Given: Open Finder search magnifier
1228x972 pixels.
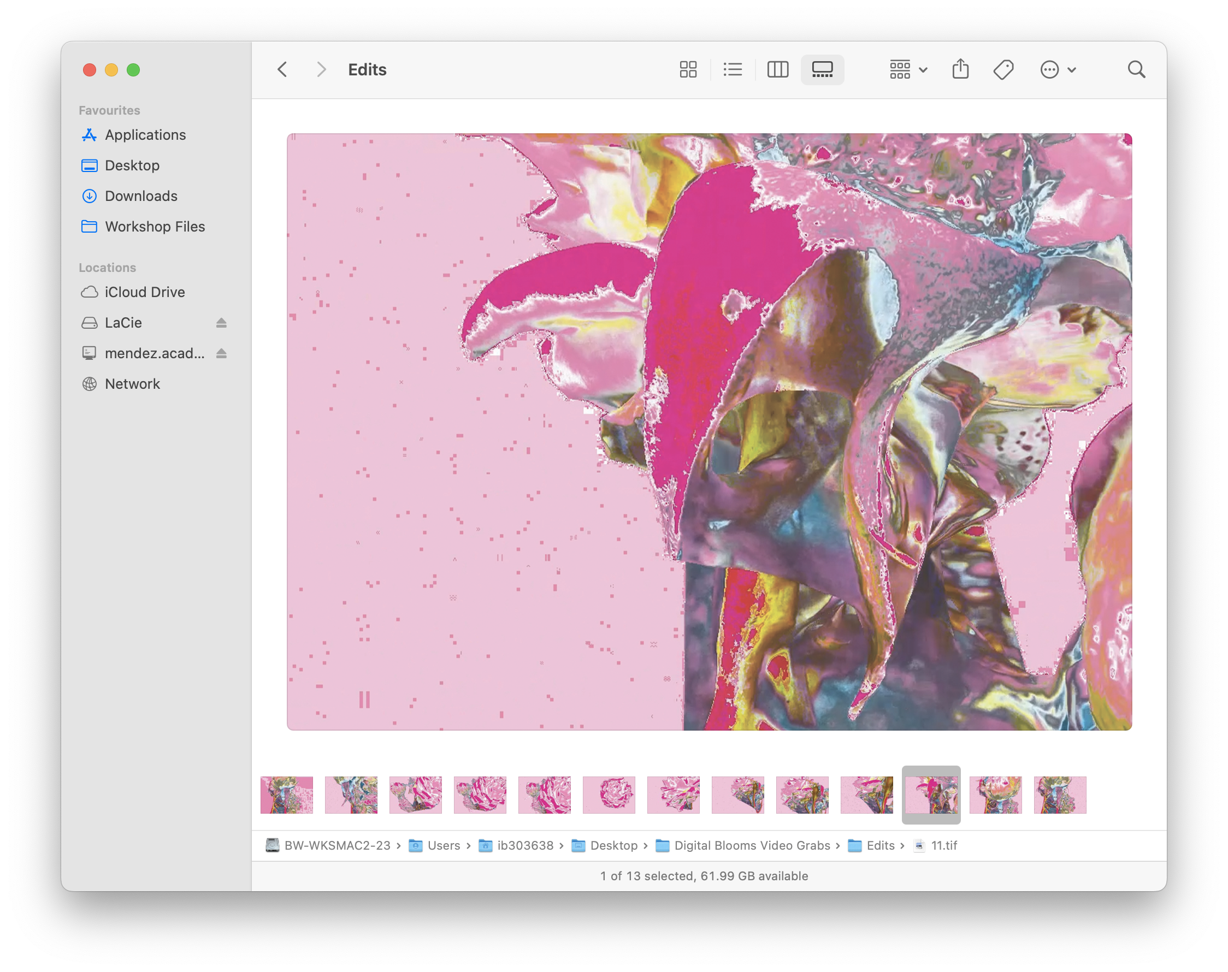Looking at the screenshot, I should pos(1136,69).
